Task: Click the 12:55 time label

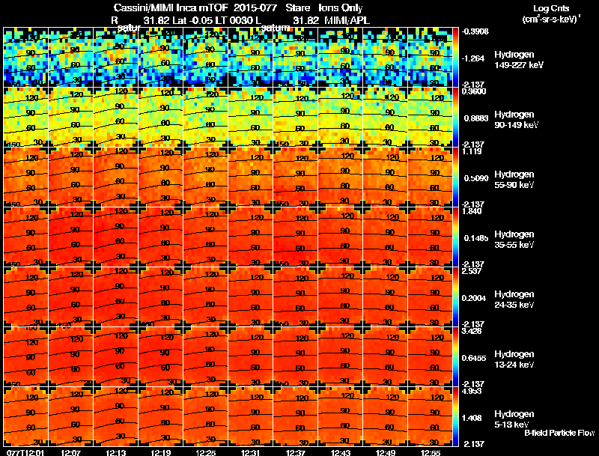Action: tap(431, 452)
